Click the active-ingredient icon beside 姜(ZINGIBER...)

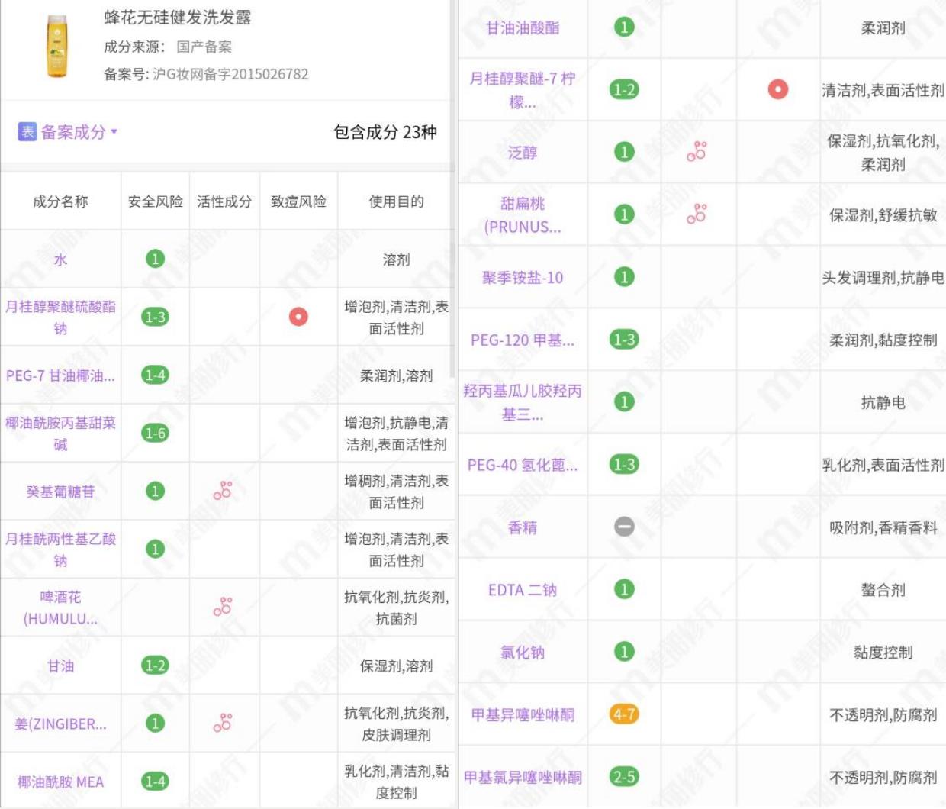[221, 722]
